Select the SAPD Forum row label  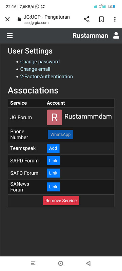[24, 161]
